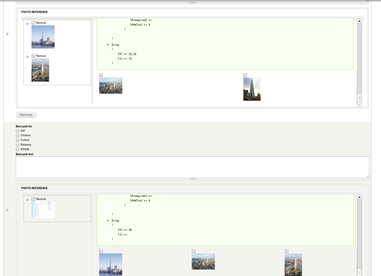Click blue-sky Shard thumbnail in bottom gallery

pos(111,265)
